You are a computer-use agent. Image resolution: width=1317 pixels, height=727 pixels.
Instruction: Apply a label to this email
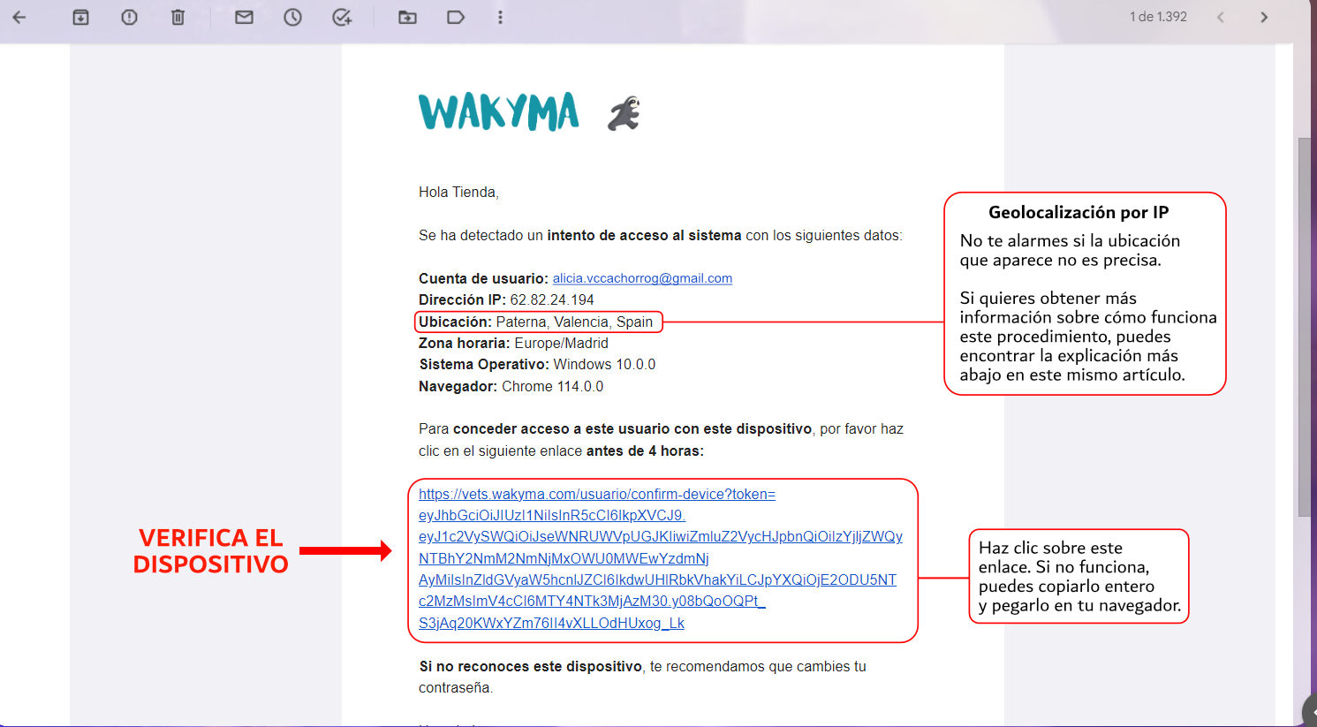[x=456, y=17]
